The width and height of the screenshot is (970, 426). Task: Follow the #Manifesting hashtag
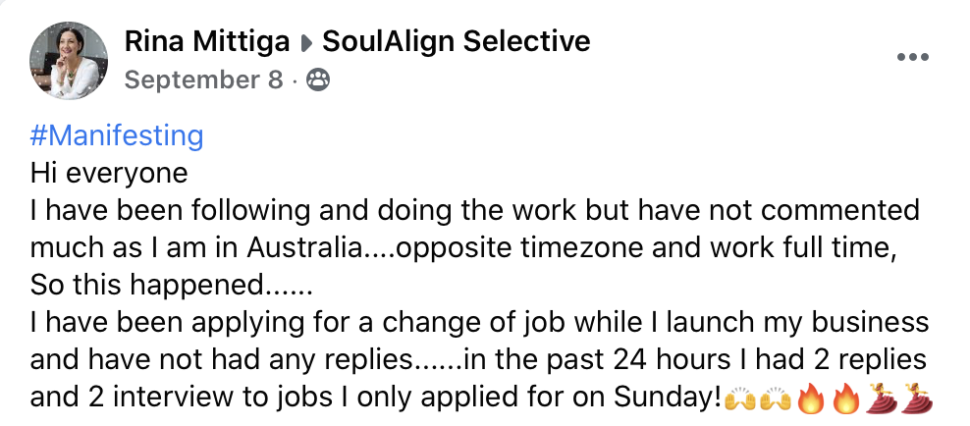[x=116, y=134]
